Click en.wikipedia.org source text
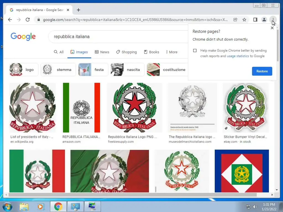 tap(22, 142)
